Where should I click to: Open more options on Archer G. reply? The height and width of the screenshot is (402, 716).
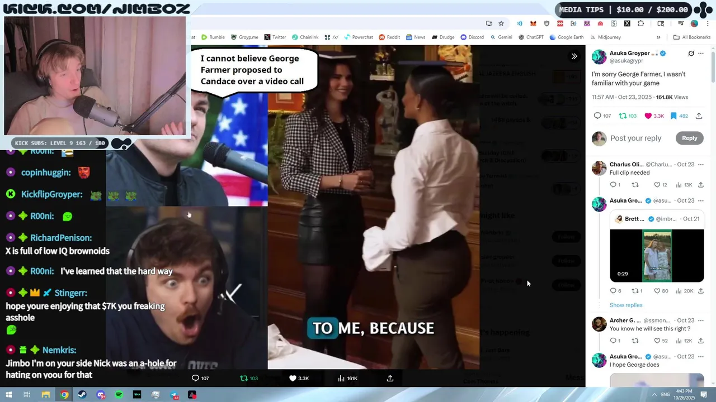pos(701,320)
